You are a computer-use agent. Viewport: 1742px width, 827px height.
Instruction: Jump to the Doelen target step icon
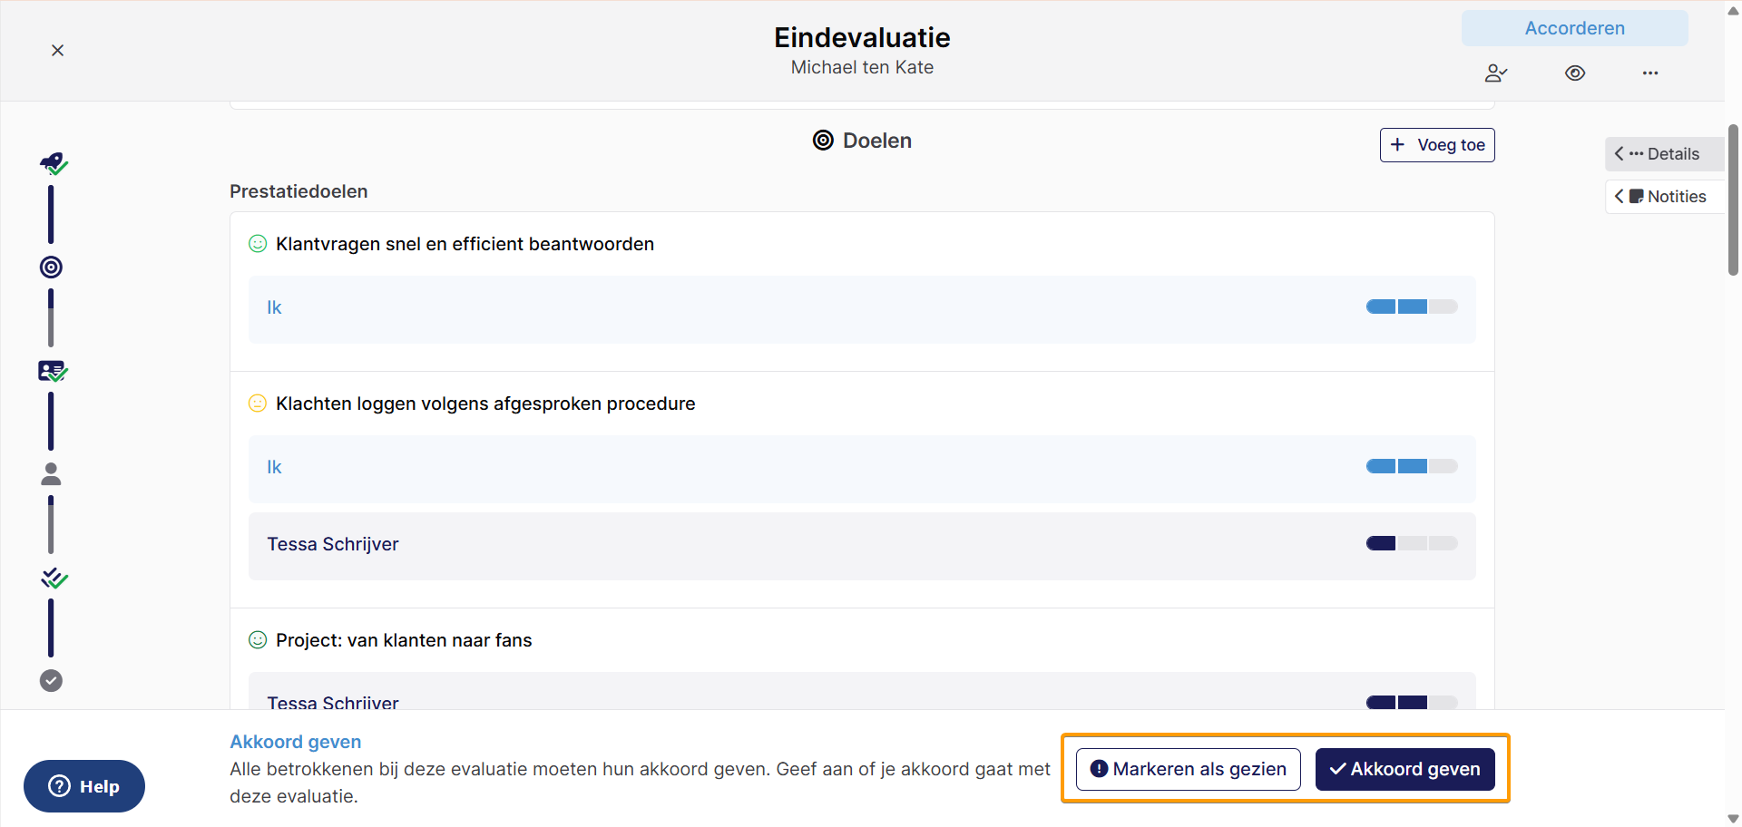51,268
